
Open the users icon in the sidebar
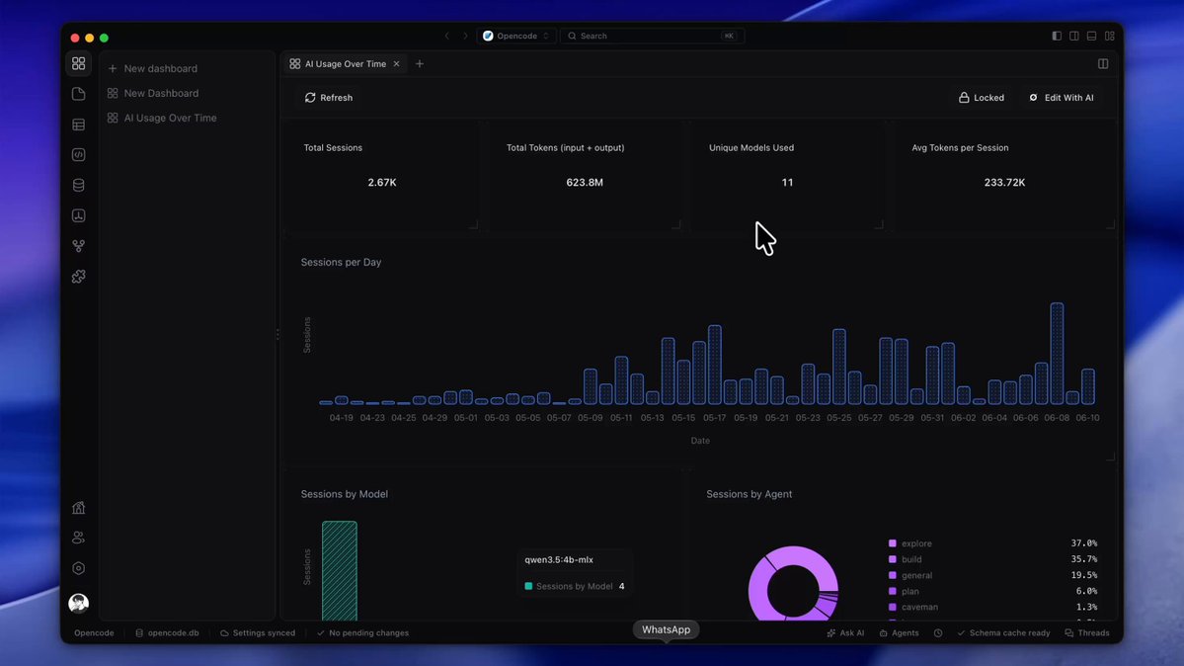point(79,539)
